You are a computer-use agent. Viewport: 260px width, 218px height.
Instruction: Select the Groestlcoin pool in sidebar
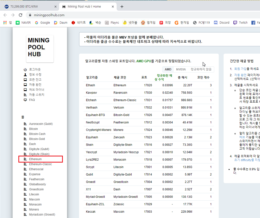coord(36,189)
